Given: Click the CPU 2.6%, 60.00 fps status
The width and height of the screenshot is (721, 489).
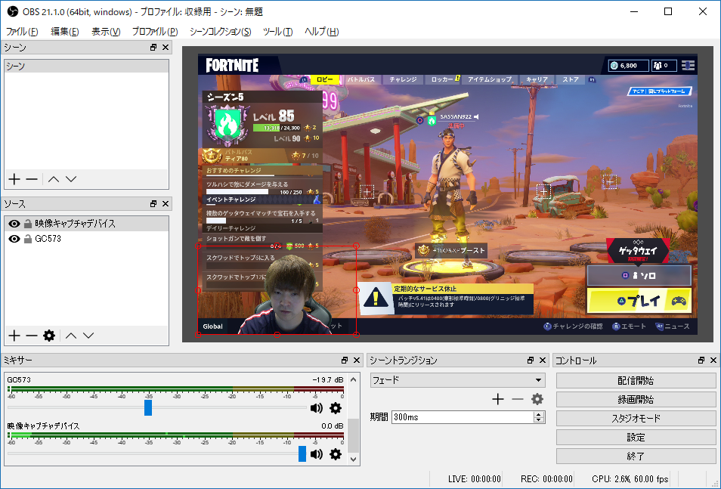Looking at the screenshot, I should coord(630,479).
